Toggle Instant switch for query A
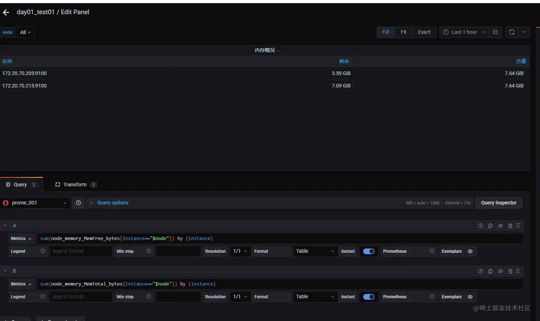Image resolution: width=540 pixels, height=321 pixels. [x=369, y=251]
